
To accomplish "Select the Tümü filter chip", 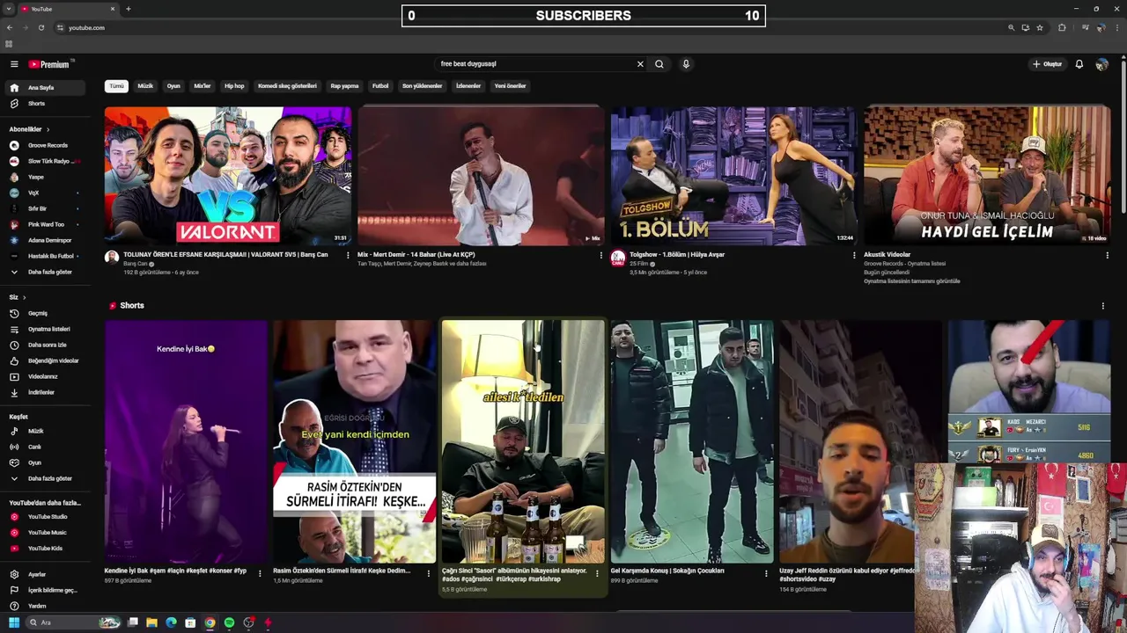I will pos(116,86).
